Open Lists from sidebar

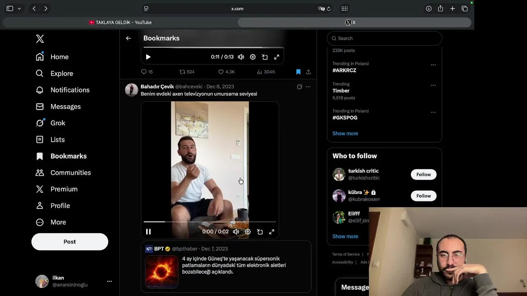coord(50,139)
